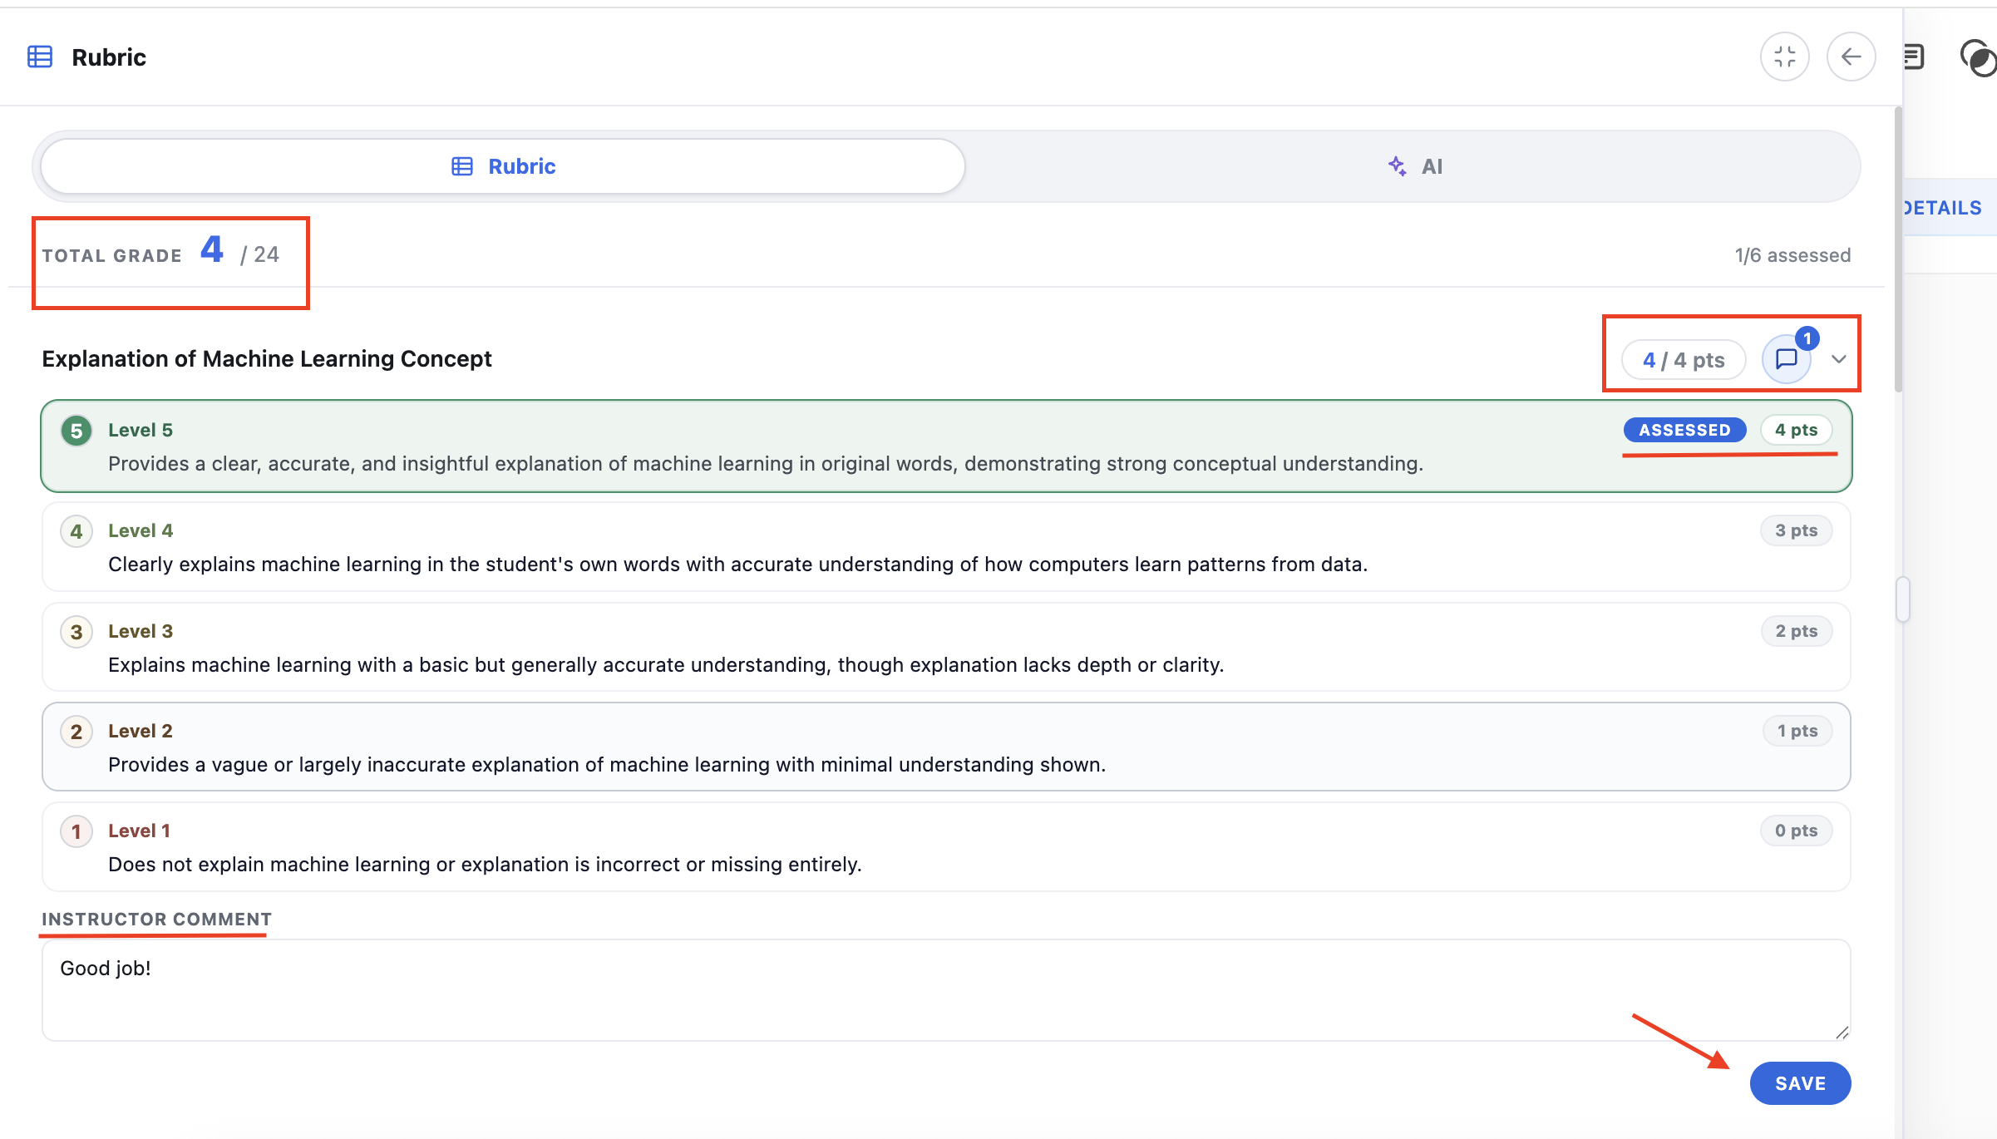Click the document list icon at right edge
1997x1139 pixels.
(x=1913, y=57)
